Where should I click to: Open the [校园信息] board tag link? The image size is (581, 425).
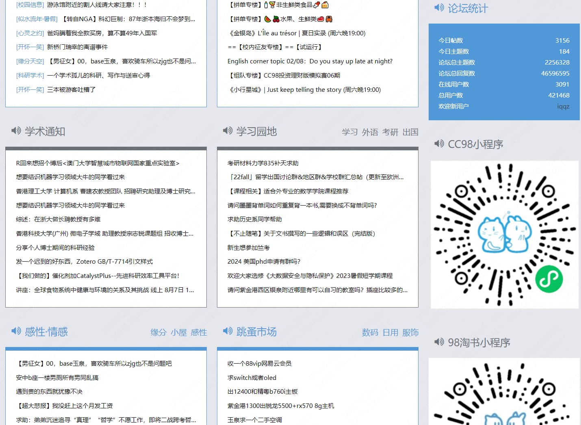[30, 5]
